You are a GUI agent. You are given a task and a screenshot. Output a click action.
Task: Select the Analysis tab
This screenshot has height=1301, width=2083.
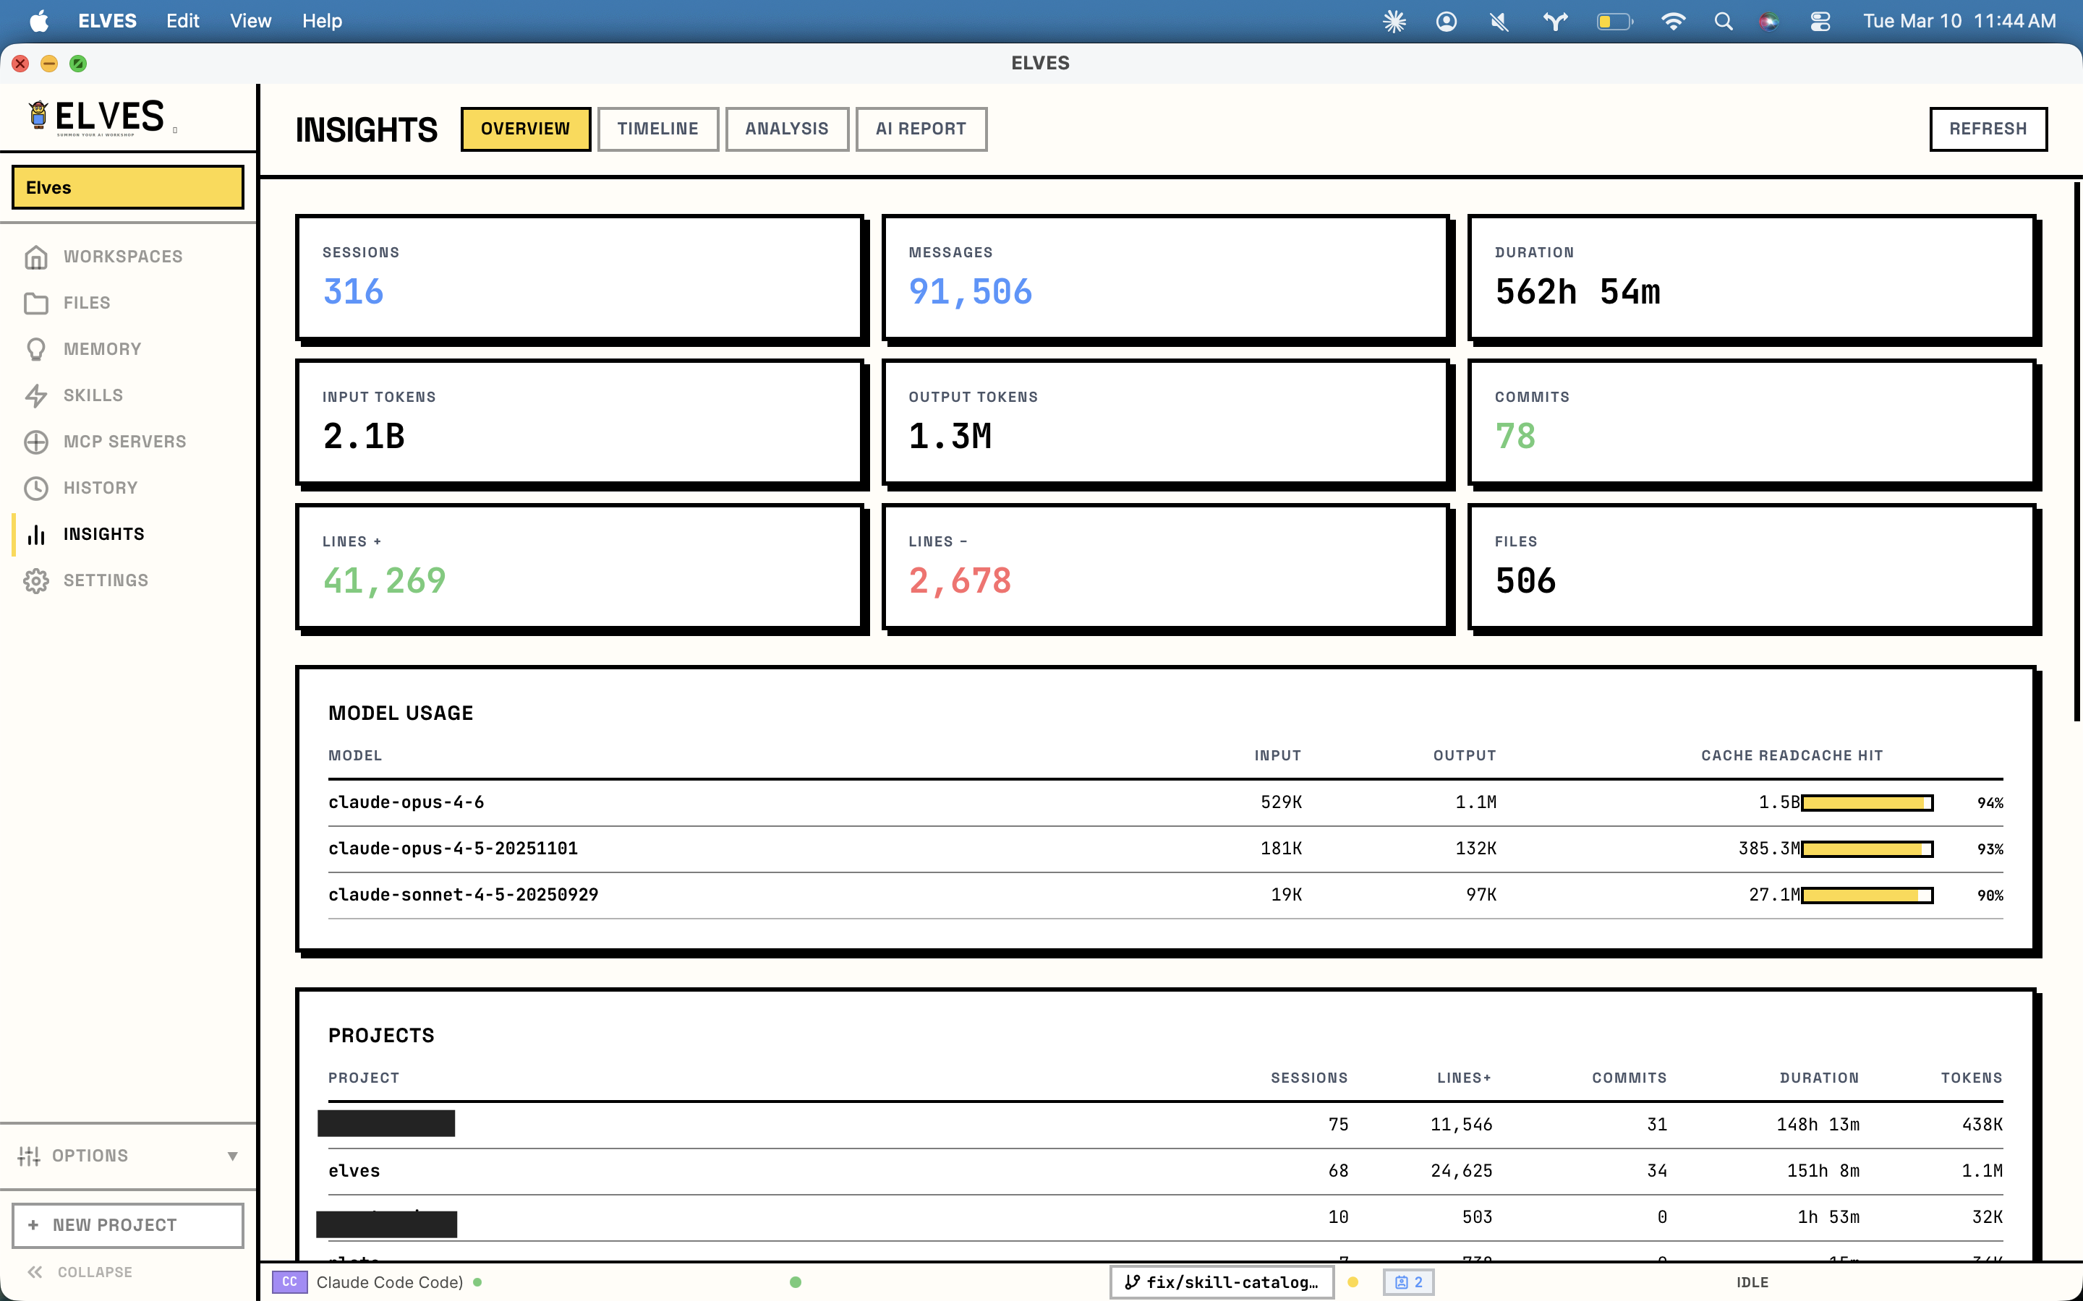(x=786, y=129)
